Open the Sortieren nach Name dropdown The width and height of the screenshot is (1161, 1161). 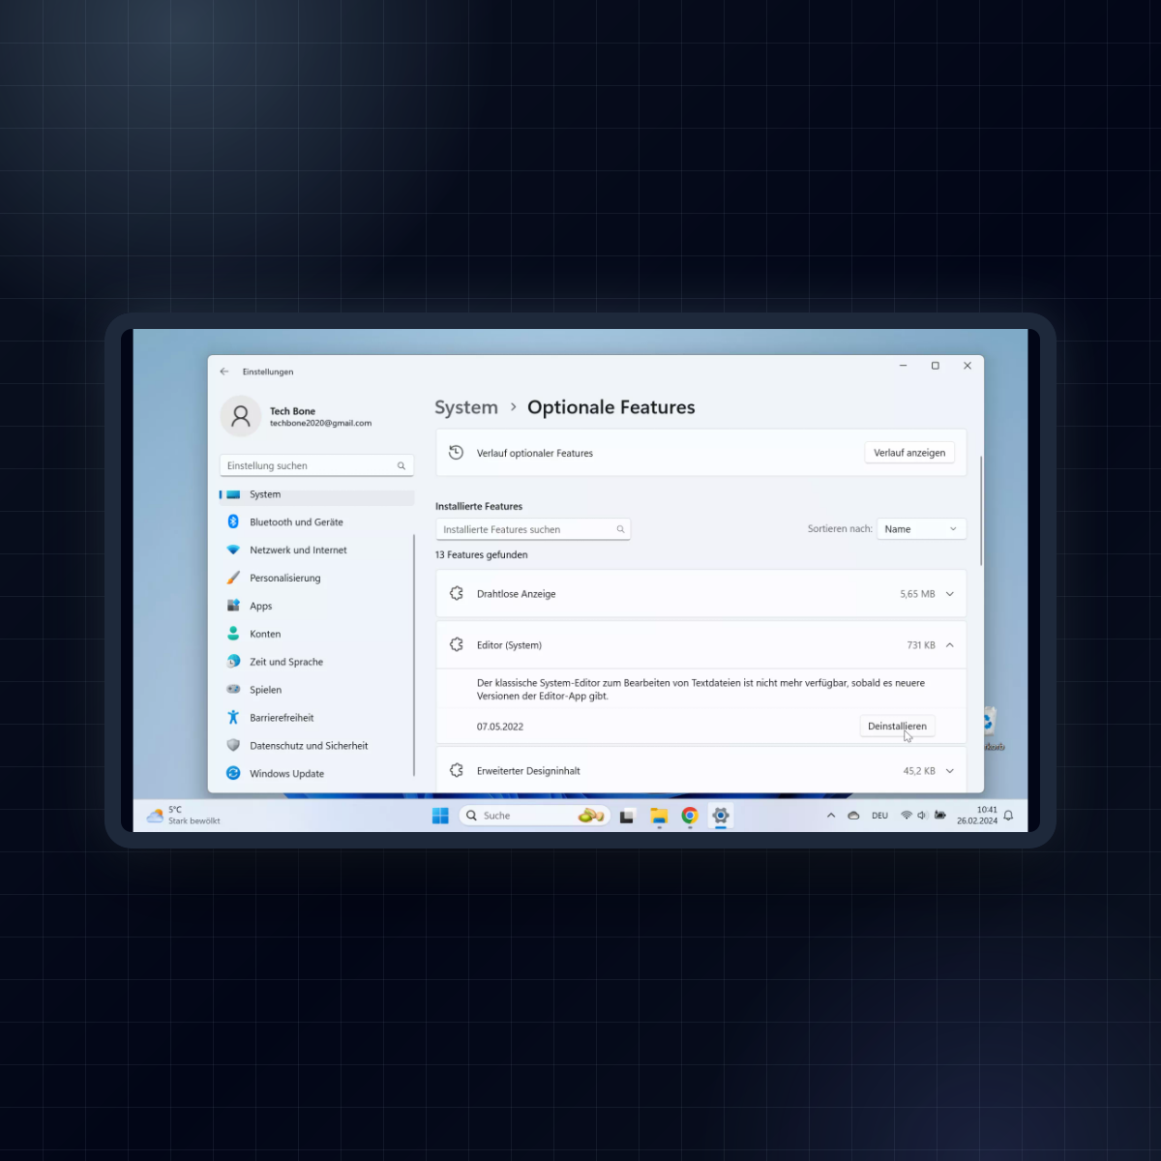[921, 529]
